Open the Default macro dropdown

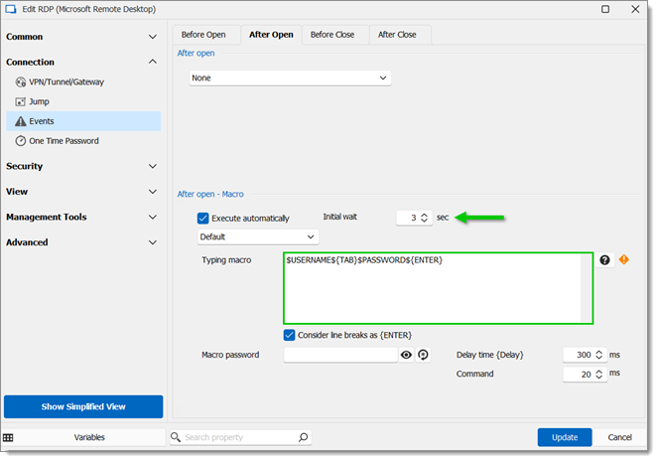coord(258,236)
